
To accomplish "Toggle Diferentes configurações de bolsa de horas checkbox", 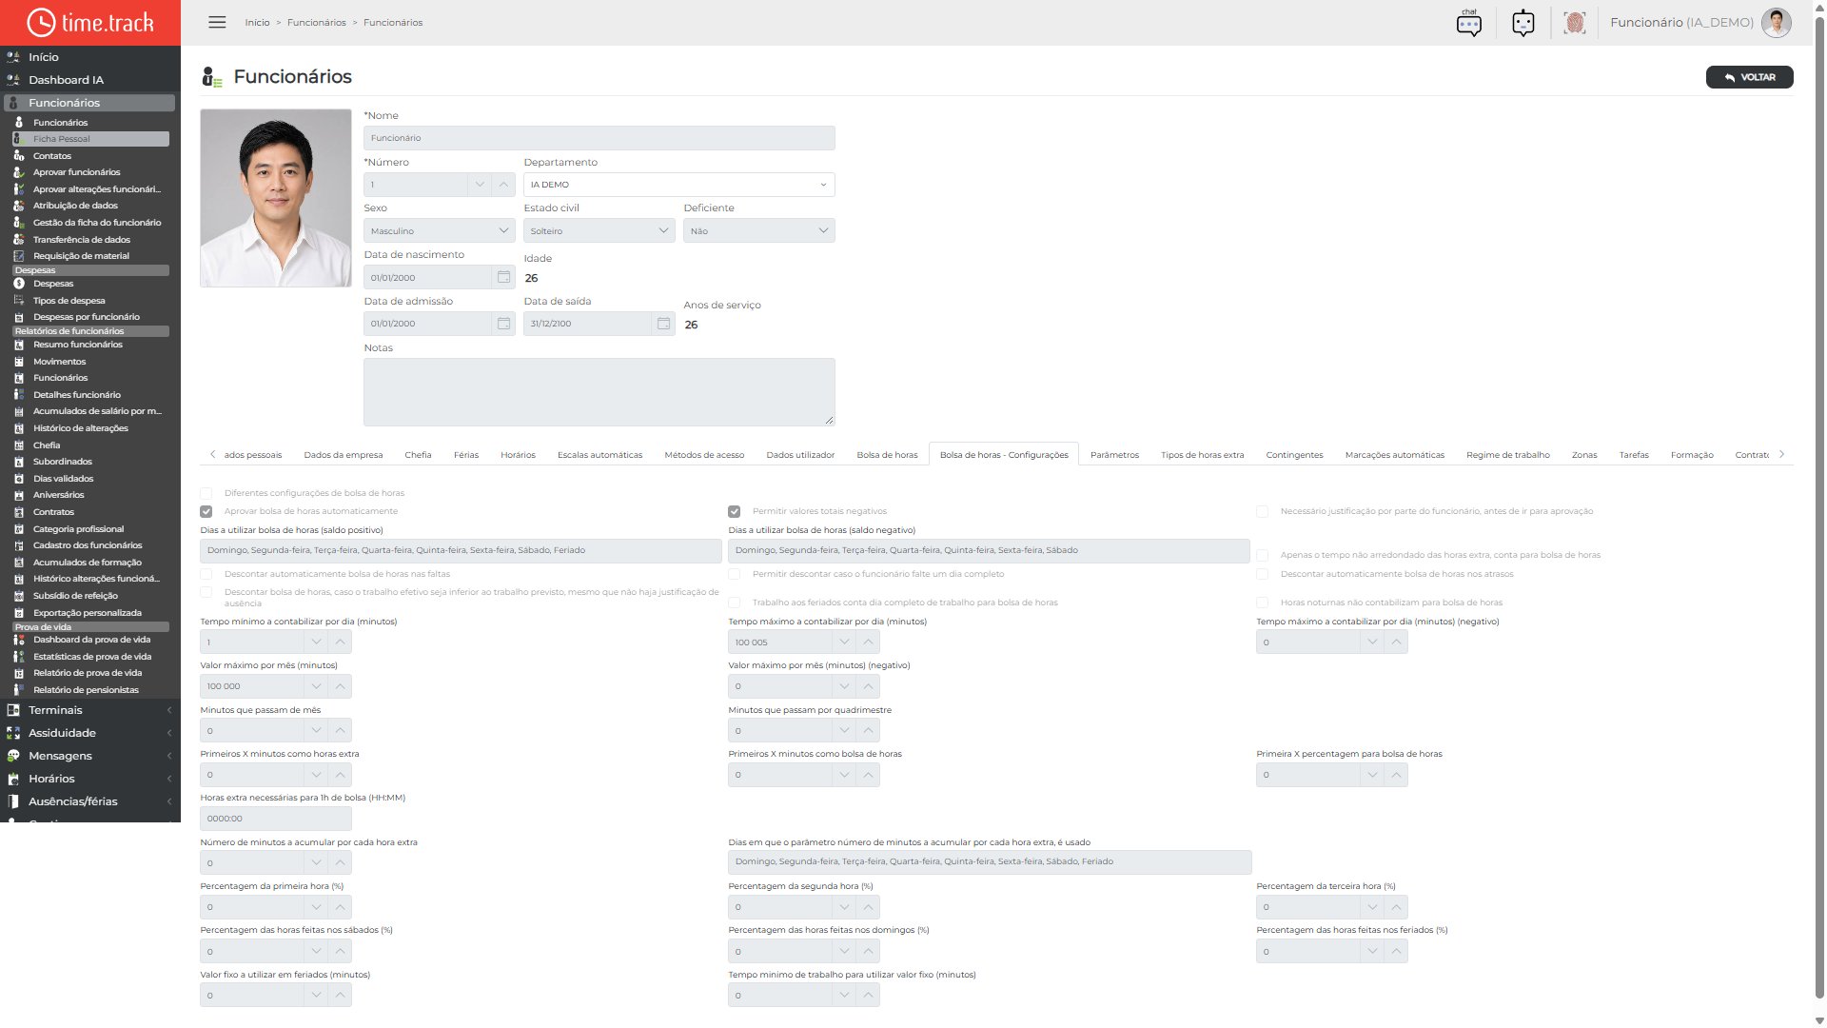I will (206, 493).
